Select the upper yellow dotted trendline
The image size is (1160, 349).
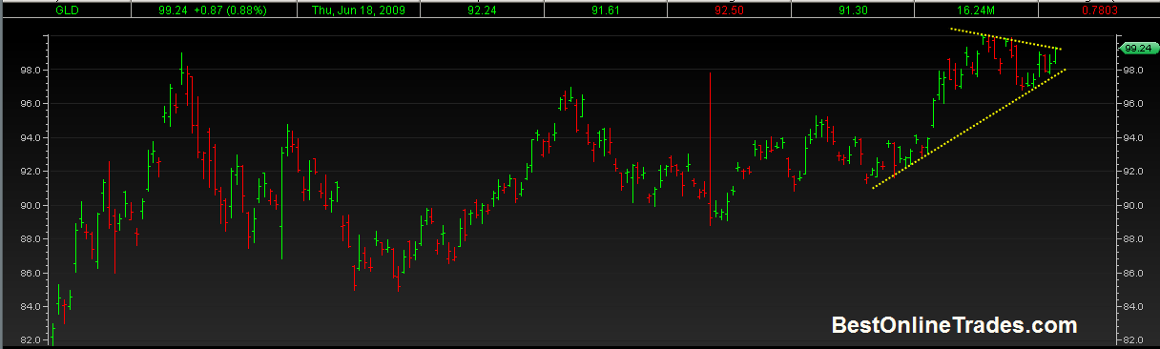click(1005, 38)
